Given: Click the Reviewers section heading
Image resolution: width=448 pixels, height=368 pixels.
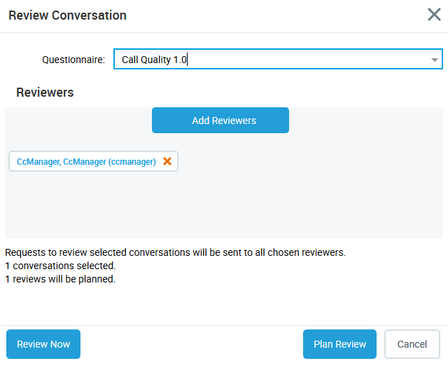Looking at the screenshot, I should click(45, 93).
